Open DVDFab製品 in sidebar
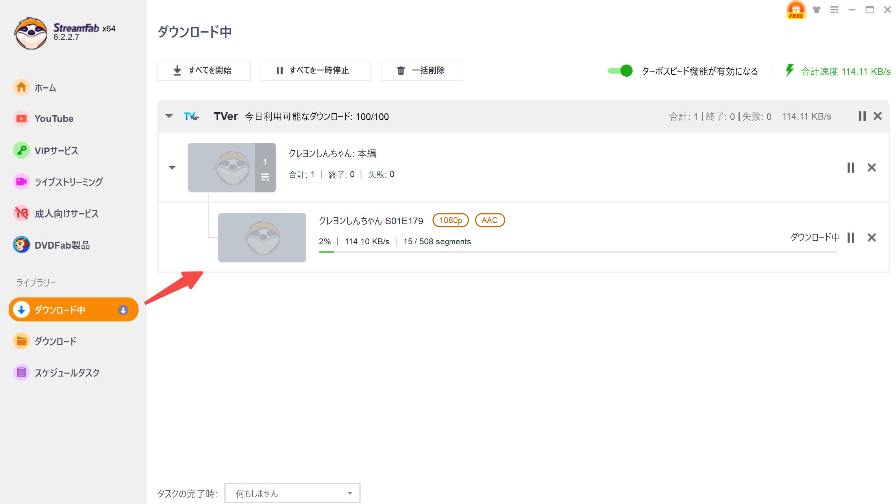 pyautogui.click(x=52, y=245)
